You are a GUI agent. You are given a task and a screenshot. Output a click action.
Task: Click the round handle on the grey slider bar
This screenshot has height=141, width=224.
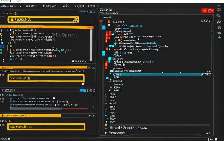click(x=62, y=108)
